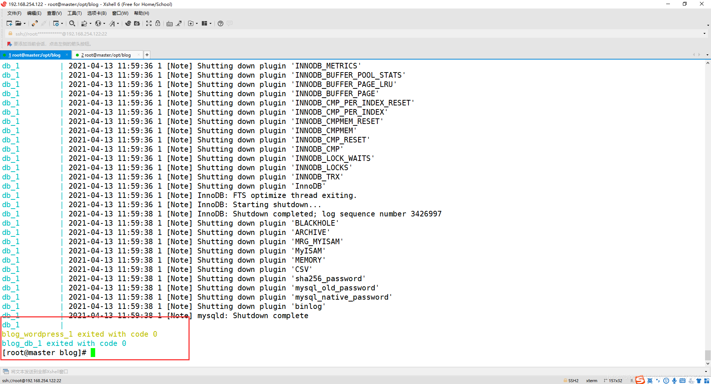Click the IME soft keyboard icon
This screenshot has width=711, height=384.
(682, 381)
